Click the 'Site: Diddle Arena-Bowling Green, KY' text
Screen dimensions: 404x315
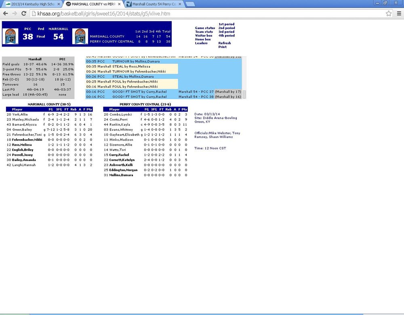[x=216, y=120]
